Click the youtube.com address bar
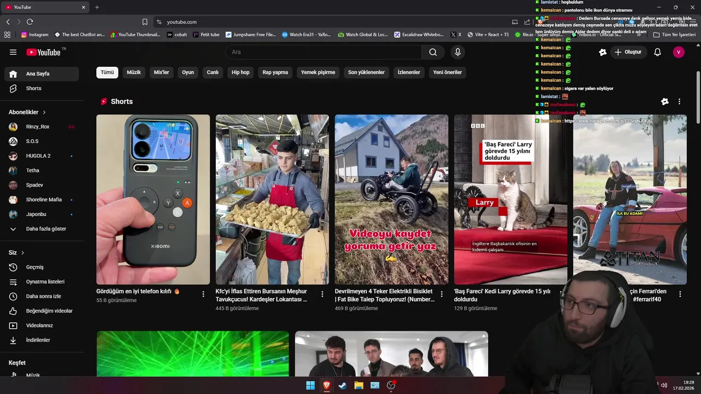The width and height of the screenshot is (701, 394). pyautogui.click(x=329, y=22)
